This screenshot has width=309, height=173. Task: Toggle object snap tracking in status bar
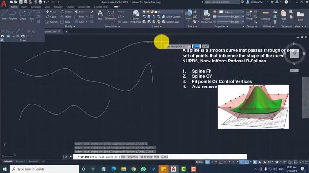click(x=241, y=162)
